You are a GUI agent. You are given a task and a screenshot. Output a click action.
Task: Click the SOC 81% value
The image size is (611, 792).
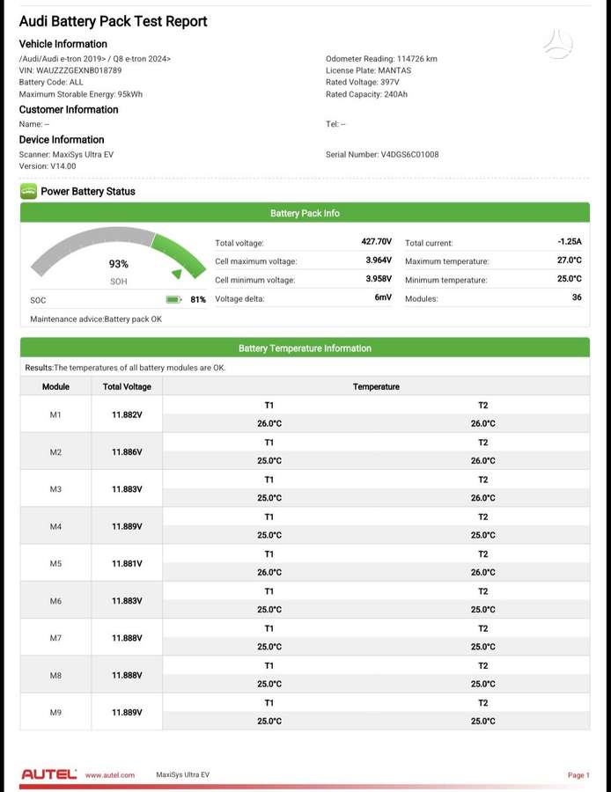(x=198, y=299)
